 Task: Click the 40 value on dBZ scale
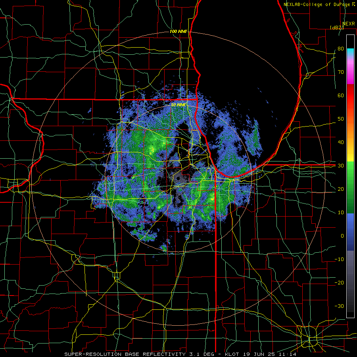pyautogui.click(x=341, y=142)
